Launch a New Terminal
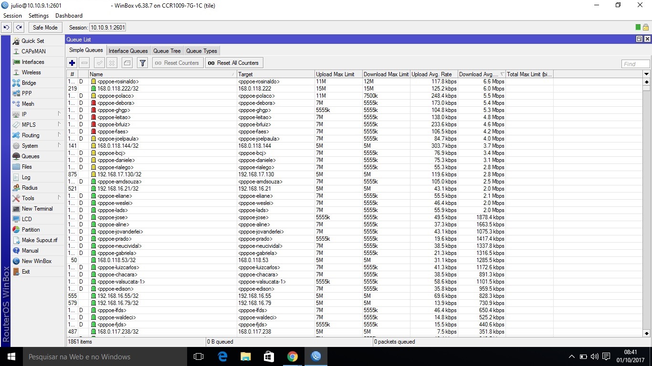 tap(37, 209)
